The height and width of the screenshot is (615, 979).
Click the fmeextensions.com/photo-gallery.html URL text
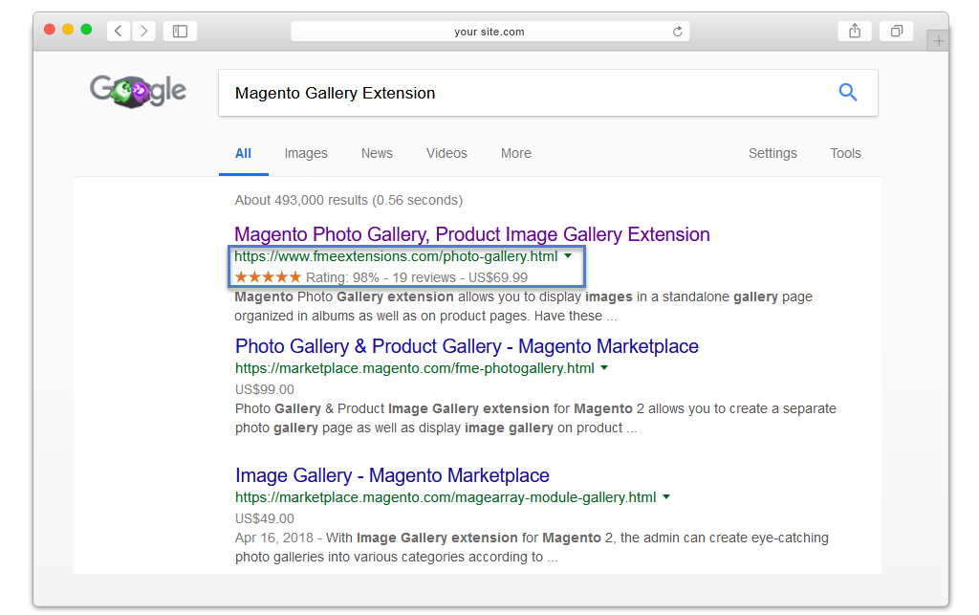(x=396, y=256)
